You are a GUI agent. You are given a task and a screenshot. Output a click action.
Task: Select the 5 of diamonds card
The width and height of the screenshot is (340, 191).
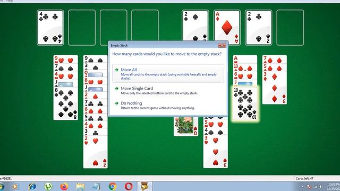point(275,67)
